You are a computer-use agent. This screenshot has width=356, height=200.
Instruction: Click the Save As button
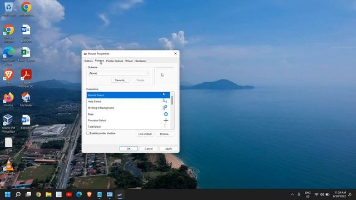120,80
